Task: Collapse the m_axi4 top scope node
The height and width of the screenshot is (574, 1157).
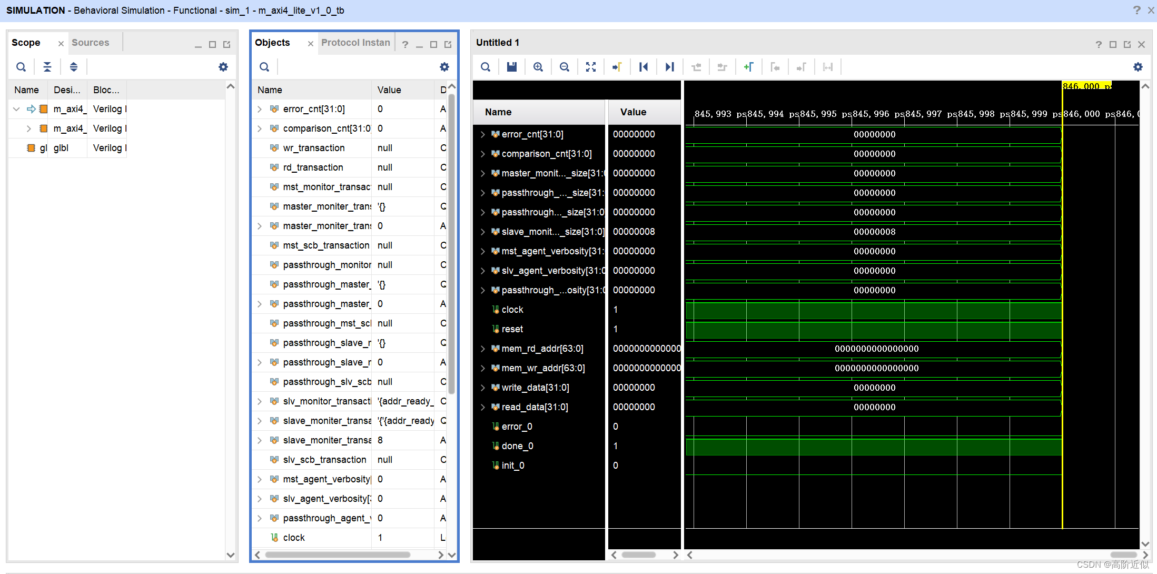Action: tap(16, 109)
